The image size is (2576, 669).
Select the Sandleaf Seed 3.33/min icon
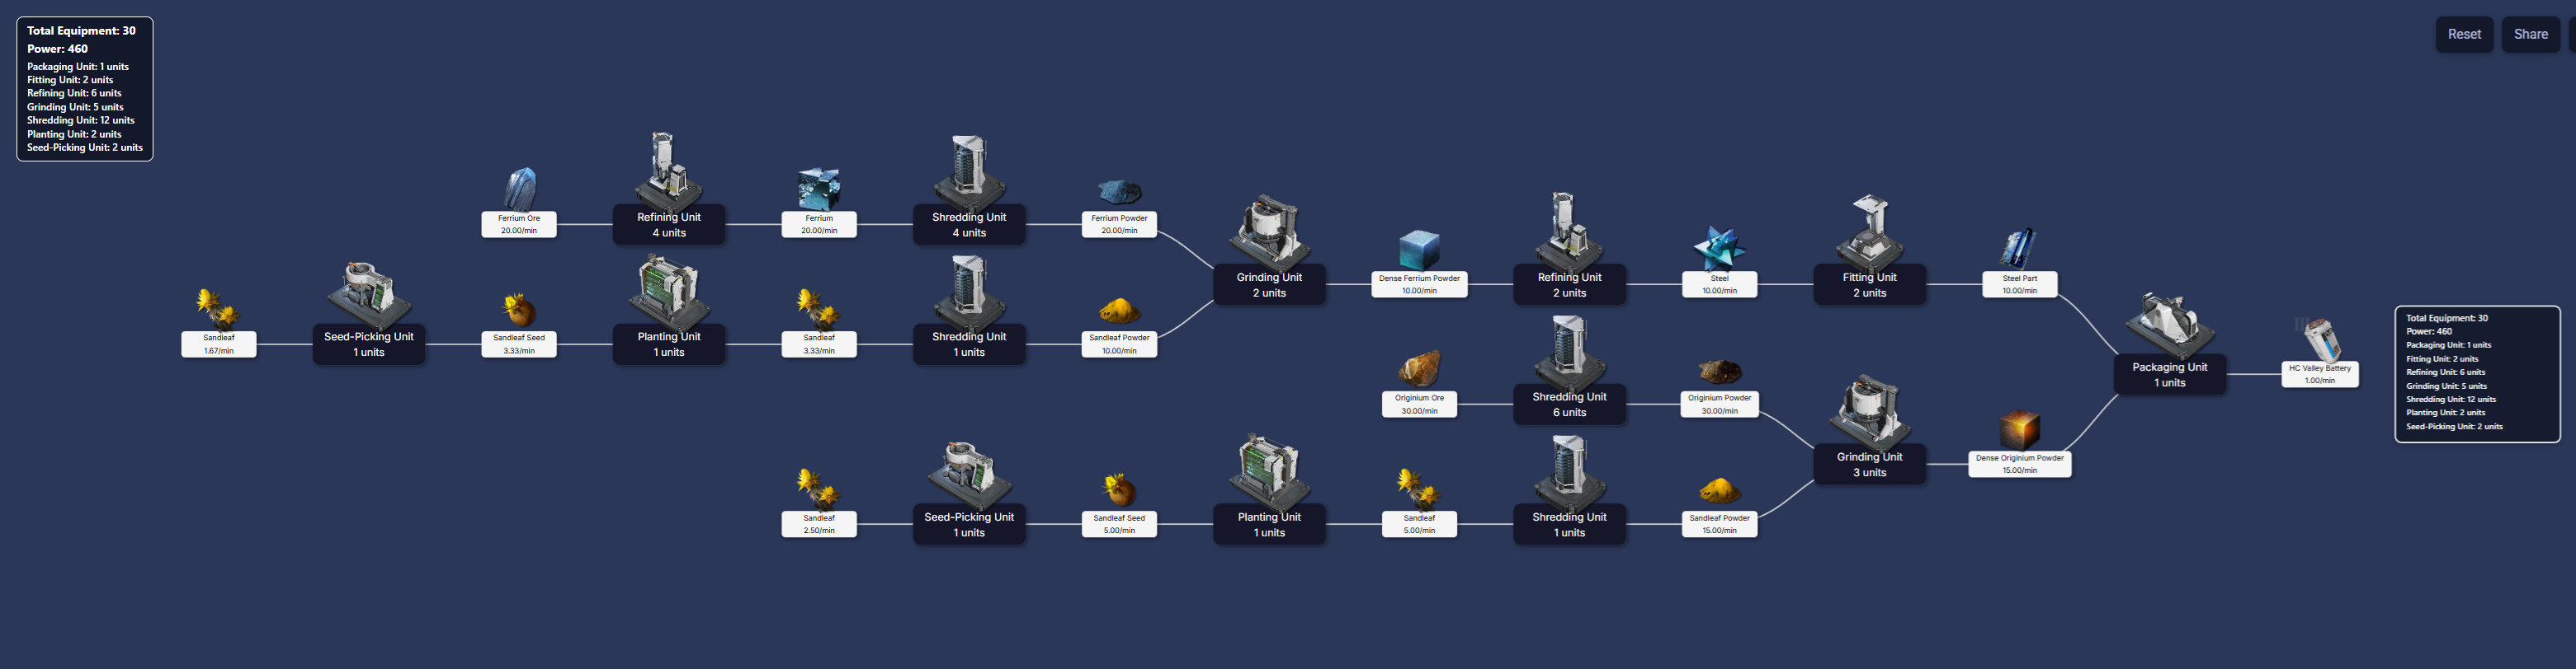point(519,311)
